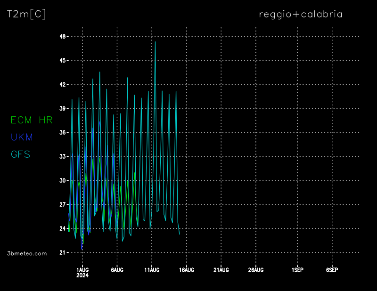Click the 48 degree y-axis label
This screenshot has height=291, width=377.
tap(62, 36)
